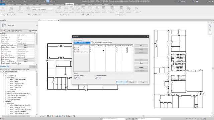This screenshot has width=214, height=120.
Task: Switch to the Manage ribbon tab
Action: tap(83, 4)
